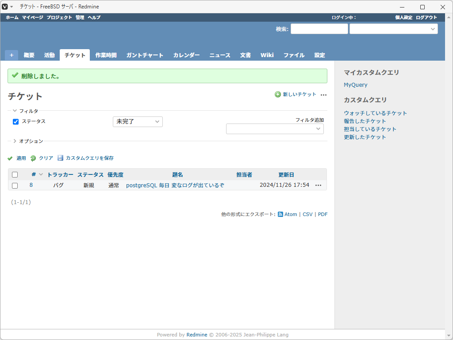Sort by 優先度 column header

click(115, 174)
